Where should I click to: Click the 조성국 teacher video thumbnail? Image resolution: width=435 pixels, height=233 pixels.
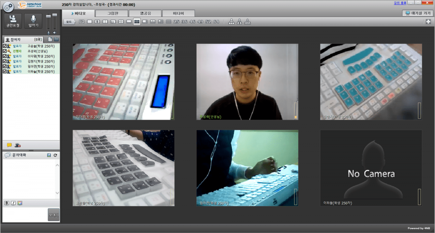[x=247, y=82]
